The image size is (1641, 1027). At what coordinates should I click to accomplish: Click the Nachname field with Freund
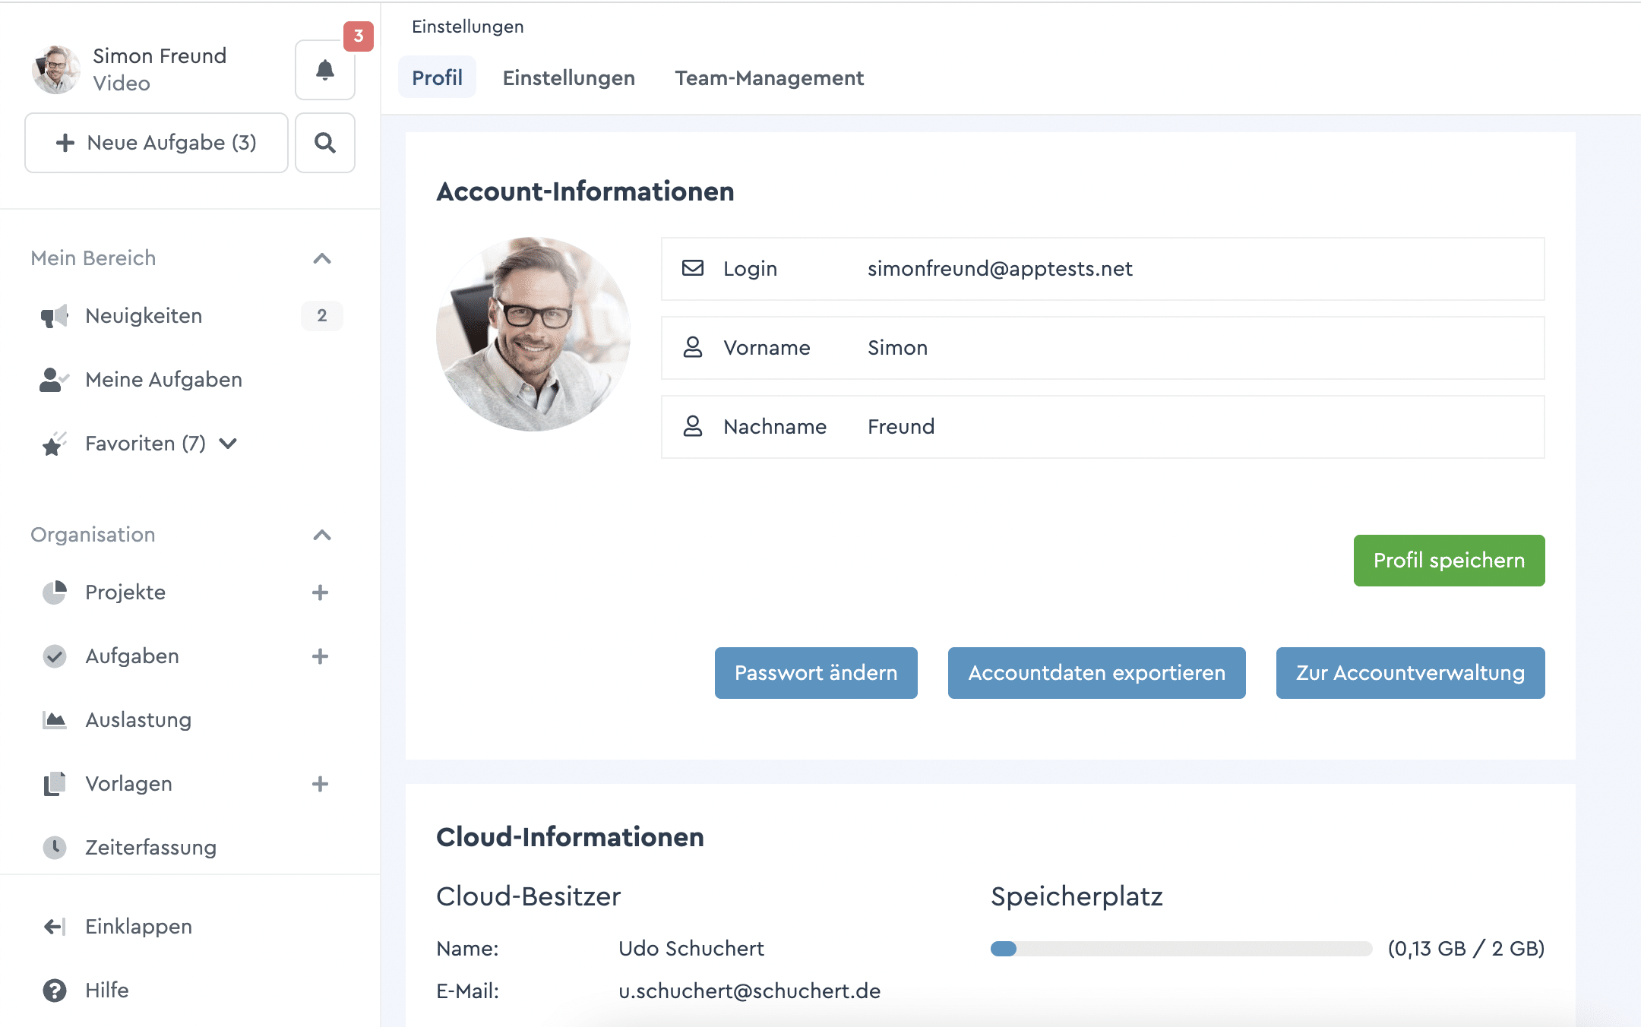pyautogui.click(x=1102, y=427)
